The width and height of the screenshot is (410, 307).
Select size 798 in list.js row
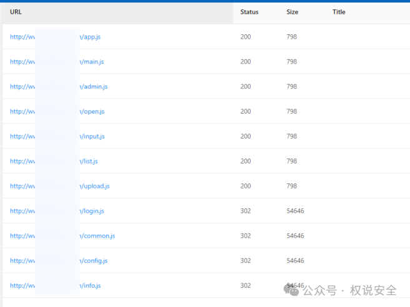coord(291,161)
